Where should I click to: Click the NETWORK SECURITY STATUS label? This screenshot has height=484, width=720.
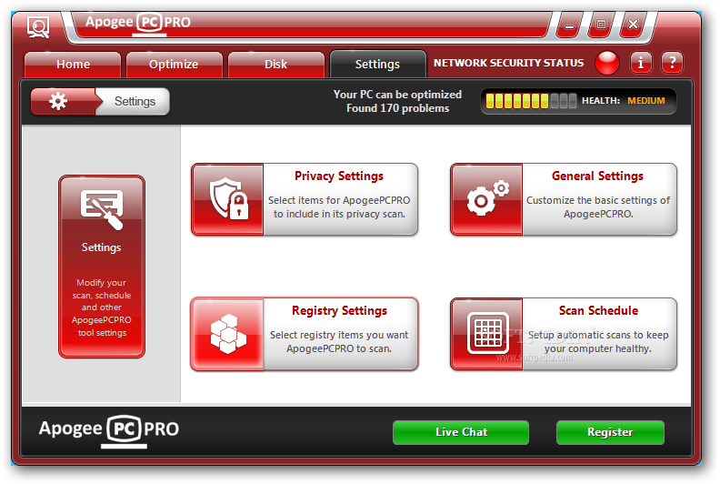click(x=509, y=63)
